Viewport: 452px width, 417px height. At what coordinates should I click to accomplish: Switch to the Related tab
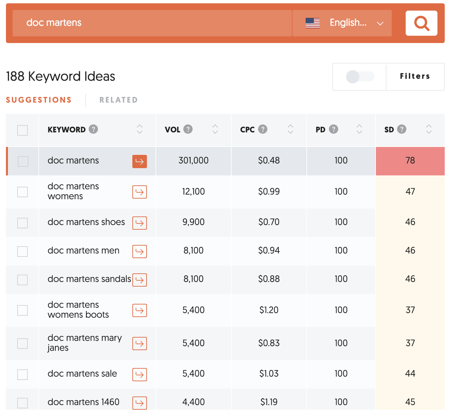point(118,100)
